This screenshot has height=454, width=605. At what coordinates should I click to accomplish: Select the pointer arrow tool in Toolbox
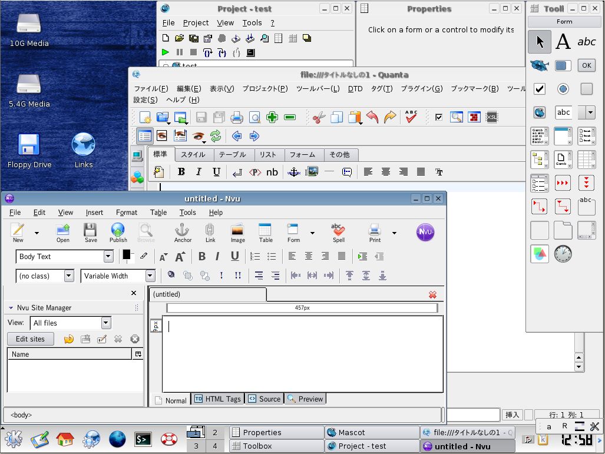click(x=540, y=42)
